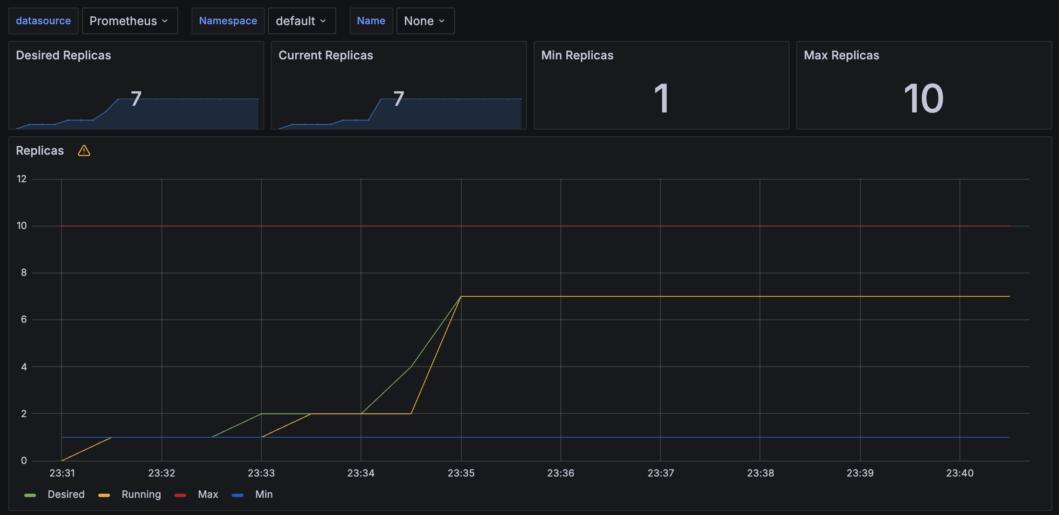The height and width of the screenshot is (515, 1059).
Task: Open the Current Replicas panel title menu
Action: tap(325, 55)
